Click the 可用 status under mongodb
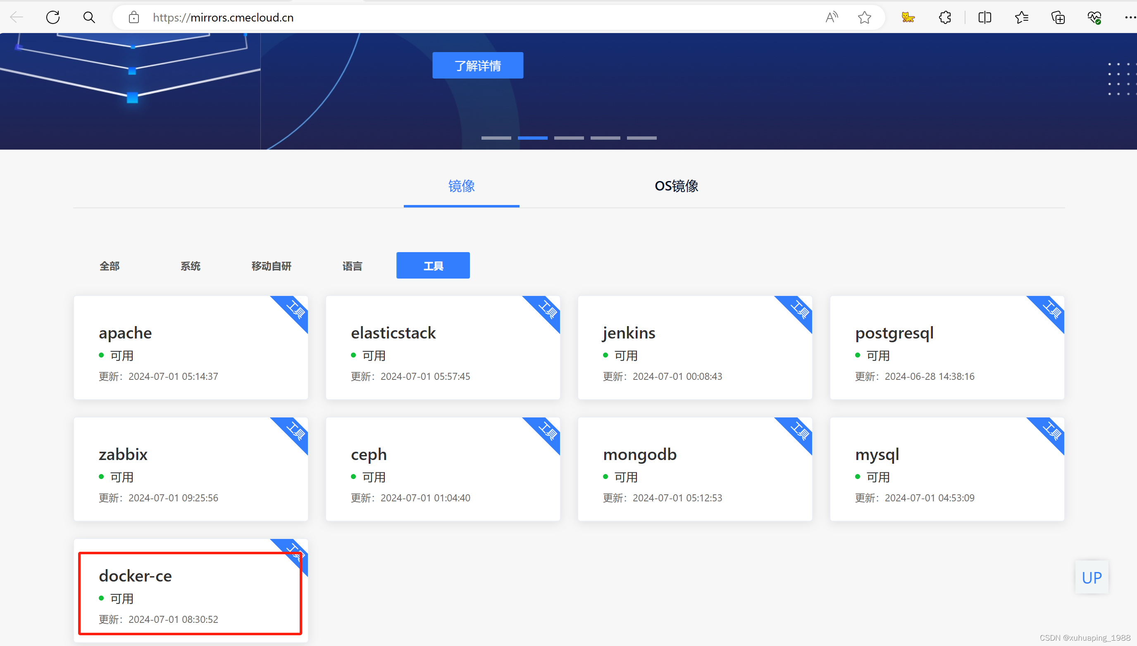The image size is (1137, 646). click(x=626, y=477)
